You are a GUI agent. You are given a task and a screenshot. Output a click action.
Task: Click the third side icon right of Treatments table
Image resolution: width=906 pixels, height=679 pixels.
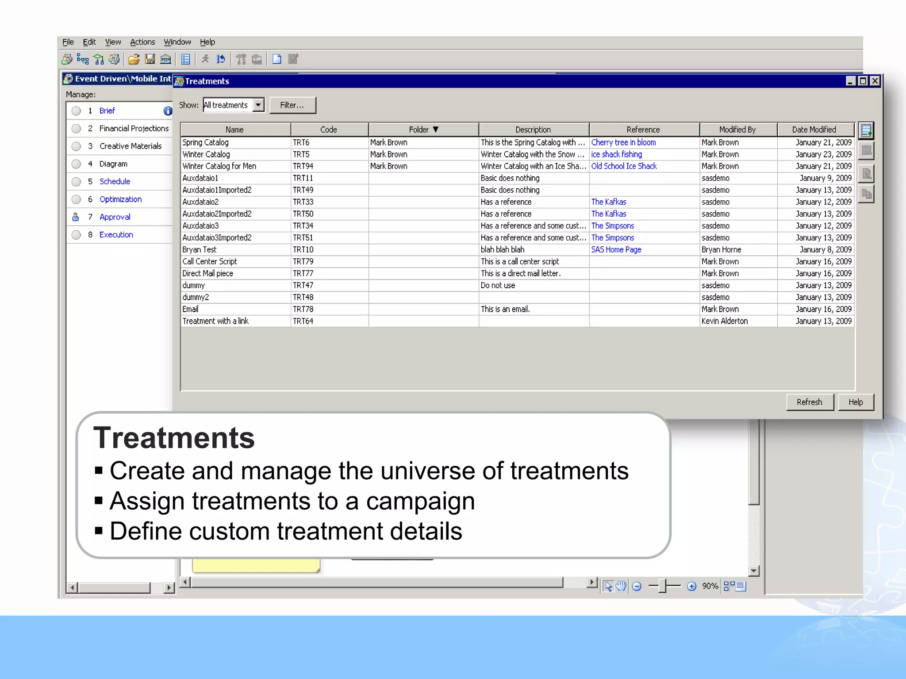pos(866,174)
